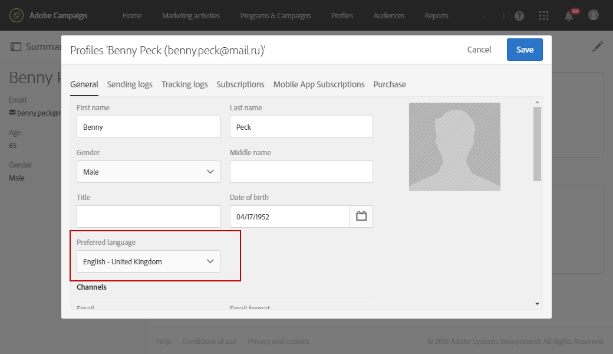613x354 pixels.
Task: Click the pencil edit icon
Action: pyautogui.click(x=597, y=46)
